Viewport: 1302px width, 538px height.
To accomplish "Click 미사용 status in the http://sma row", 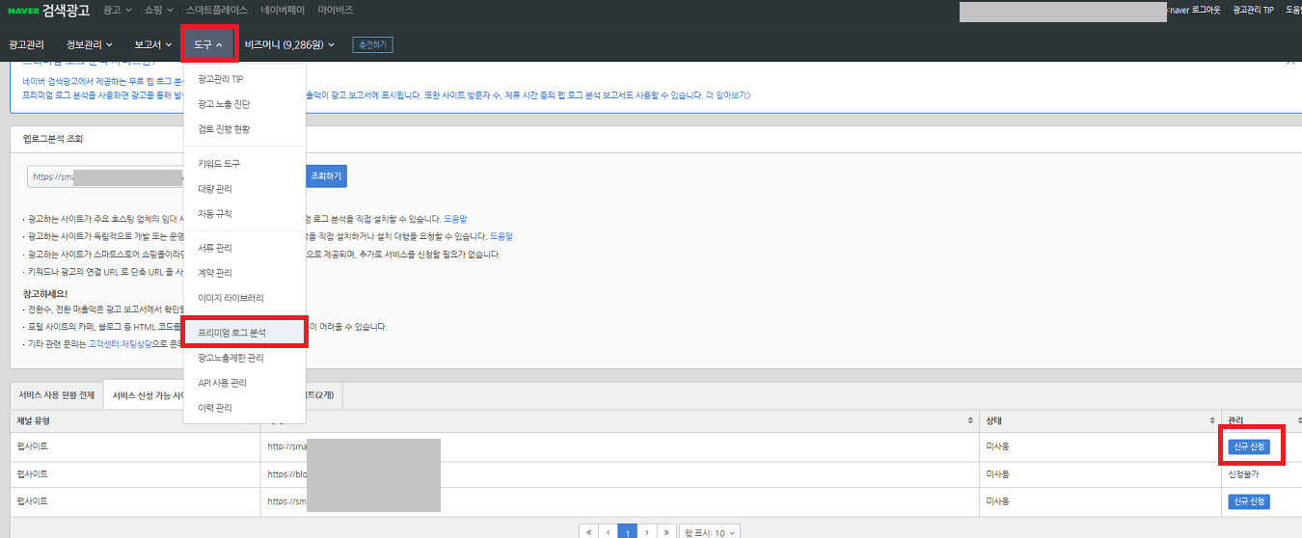I will point(996,446).
